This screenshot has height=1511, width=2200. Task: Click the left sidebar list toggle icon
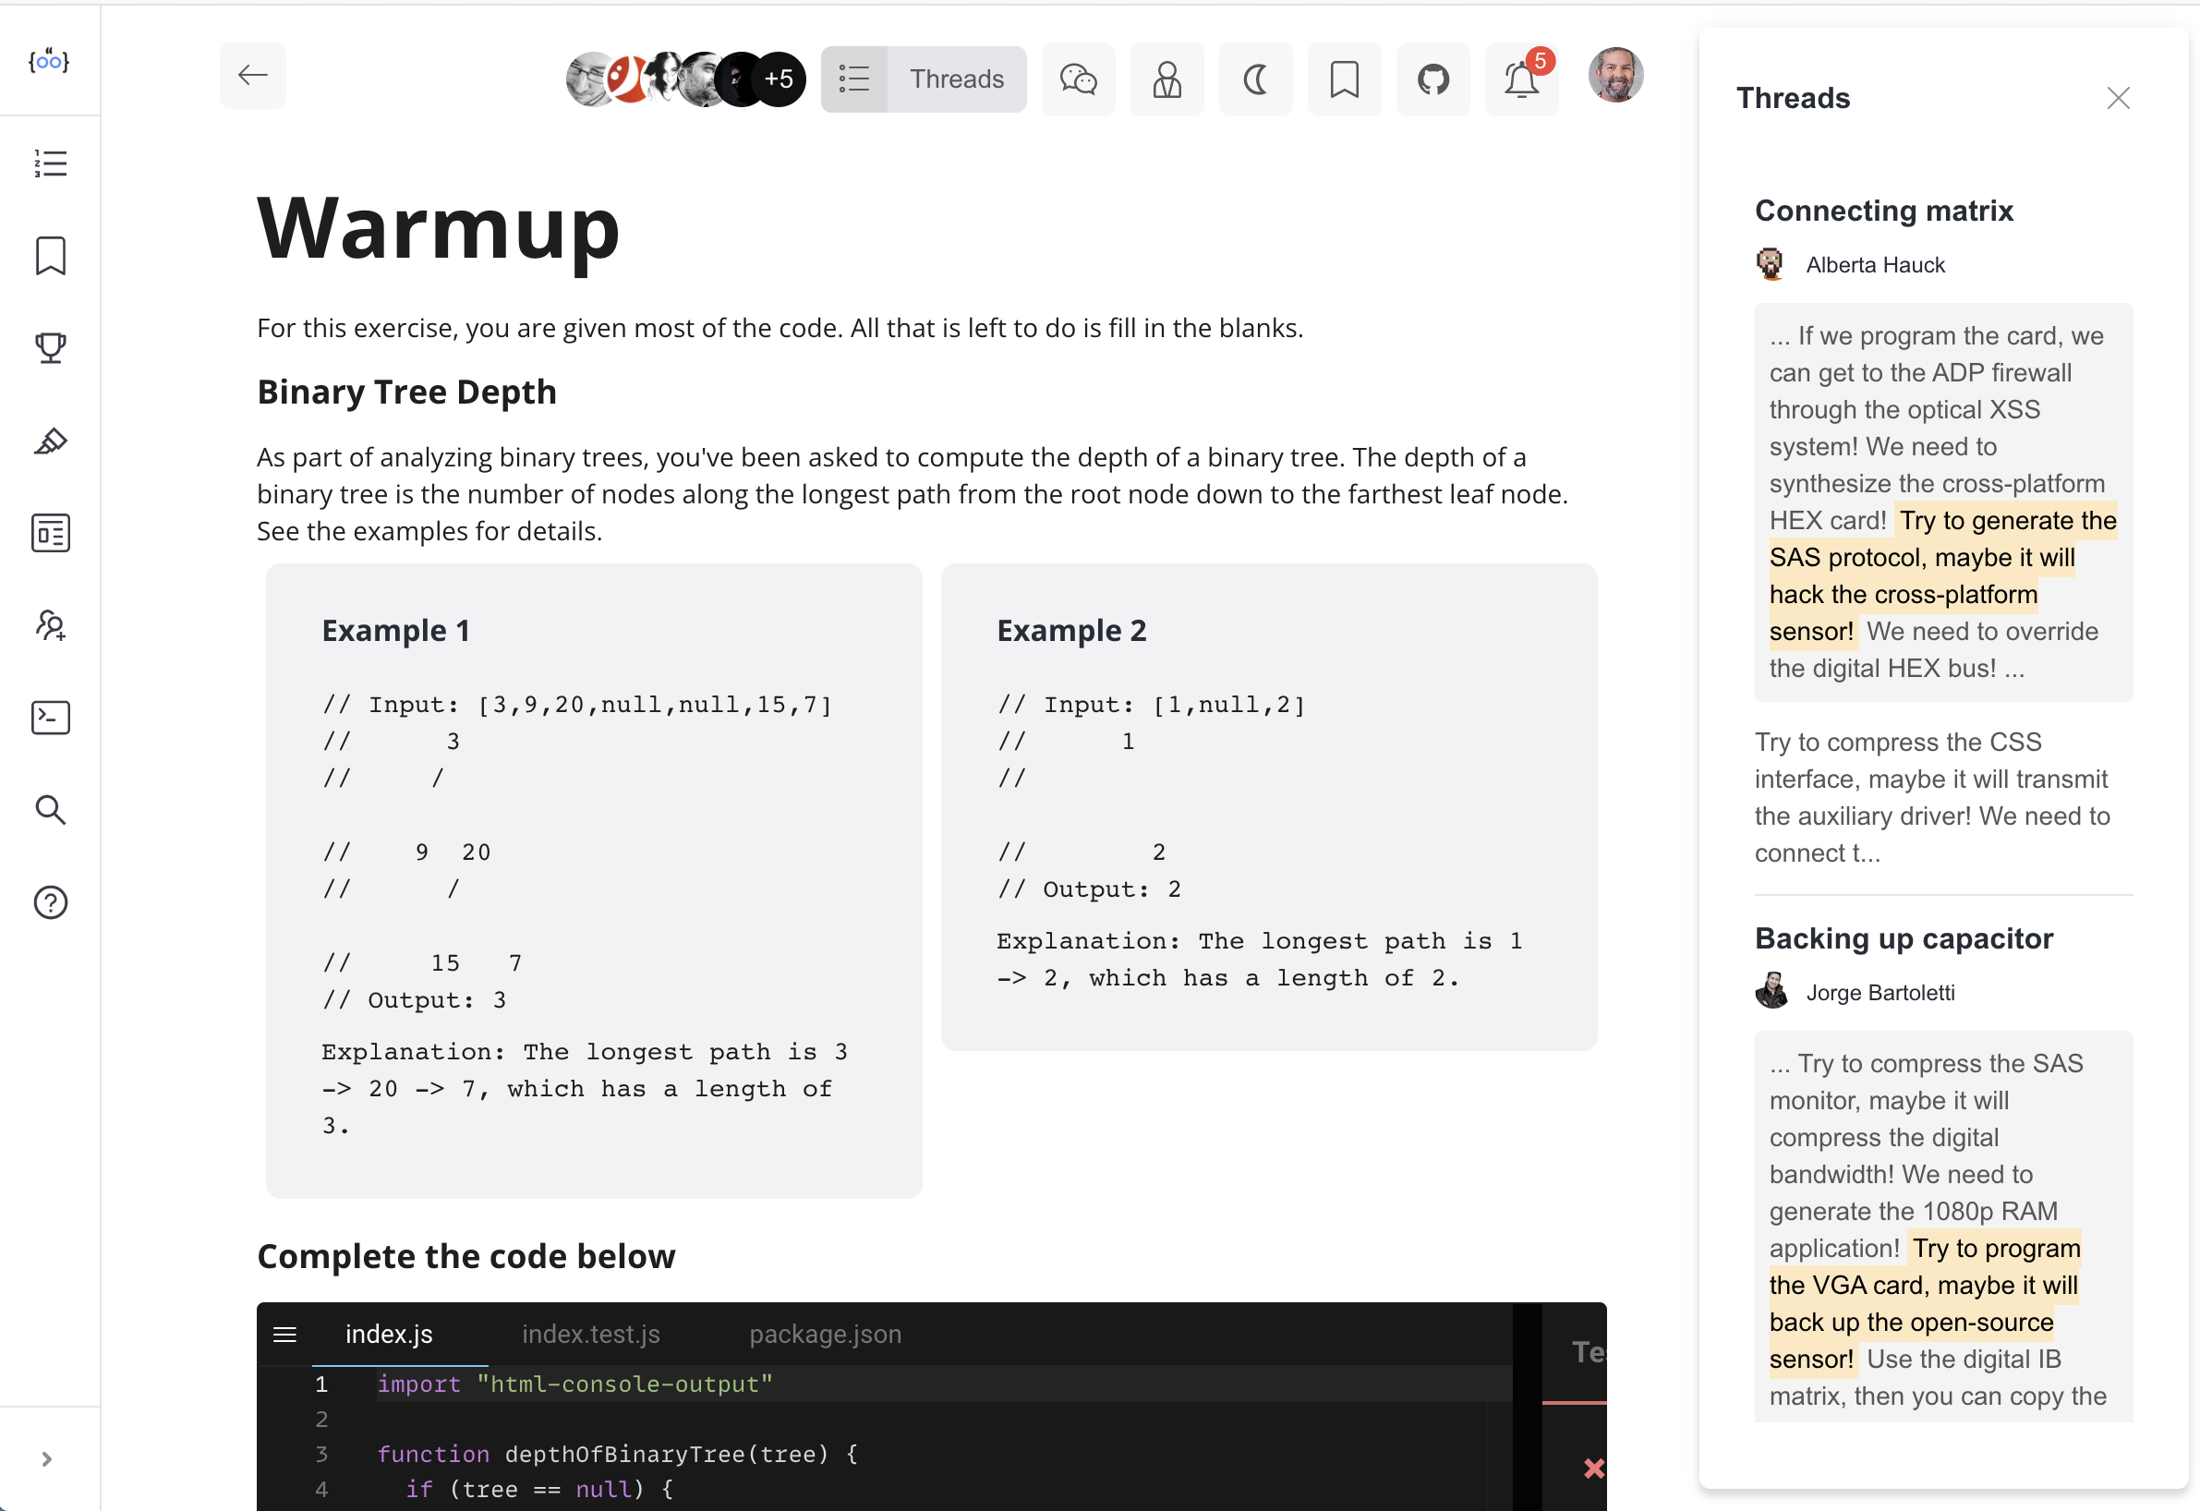(50, 163)
